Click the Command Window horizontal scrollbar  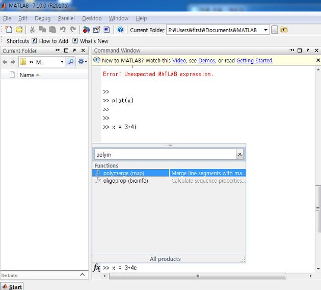coord(197,276)
